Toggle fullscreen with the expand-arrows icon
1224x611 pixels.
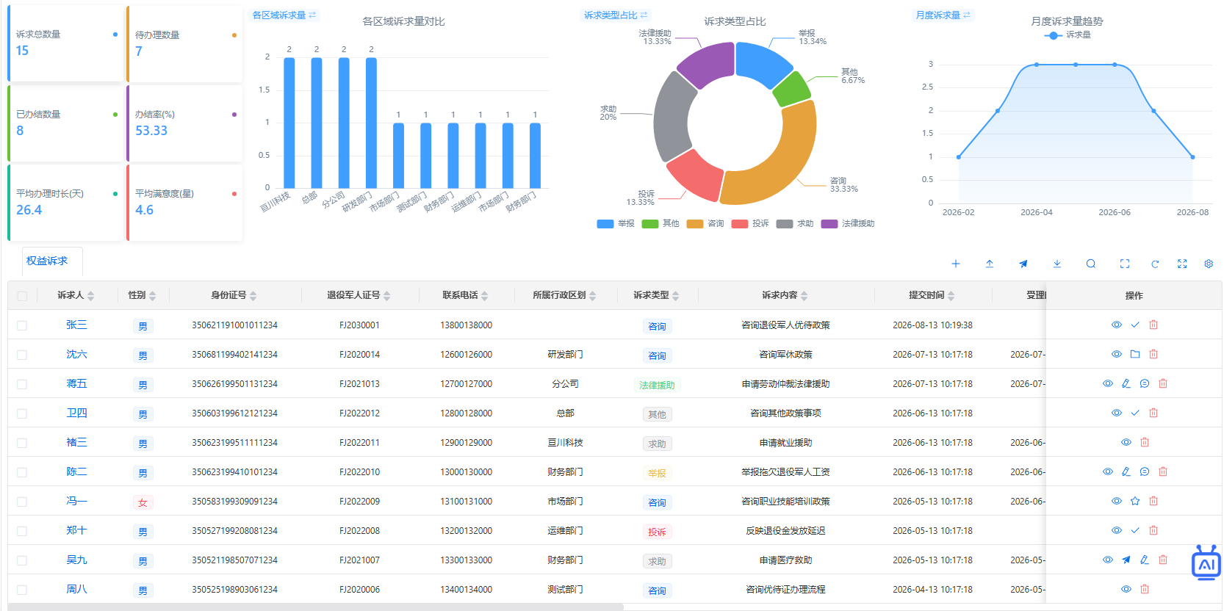[x=1182, y=264]
